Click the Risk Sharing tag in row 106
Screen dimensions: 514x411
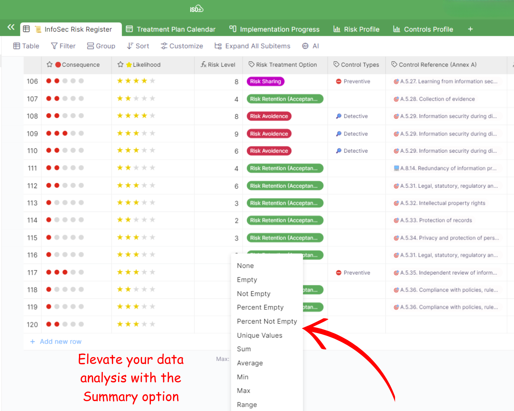click(265, 82)
